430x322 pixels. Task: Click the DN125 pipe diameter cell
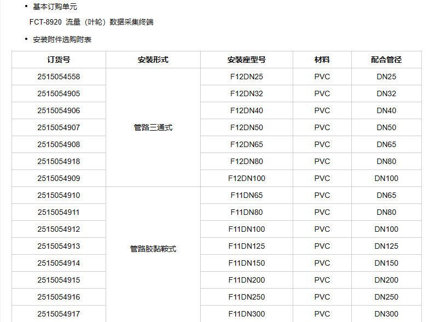point(386,246)
